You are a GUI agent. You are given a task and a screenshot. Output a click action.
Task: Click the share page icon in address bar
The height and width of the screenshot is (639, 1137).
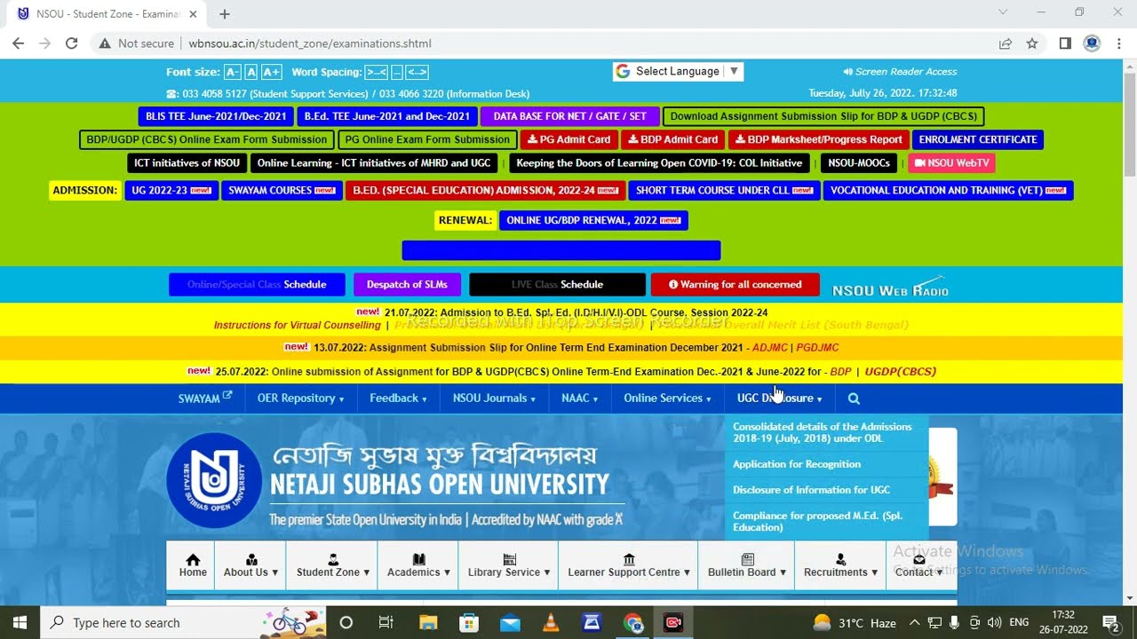(1006, 43)
